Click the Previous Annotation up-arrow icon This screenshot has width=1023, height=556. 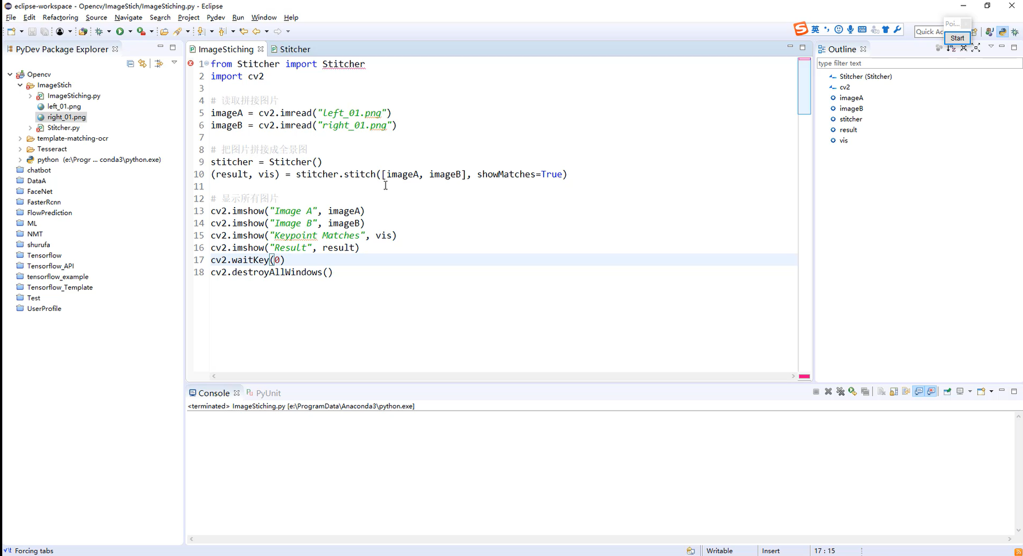coord(223,31)
